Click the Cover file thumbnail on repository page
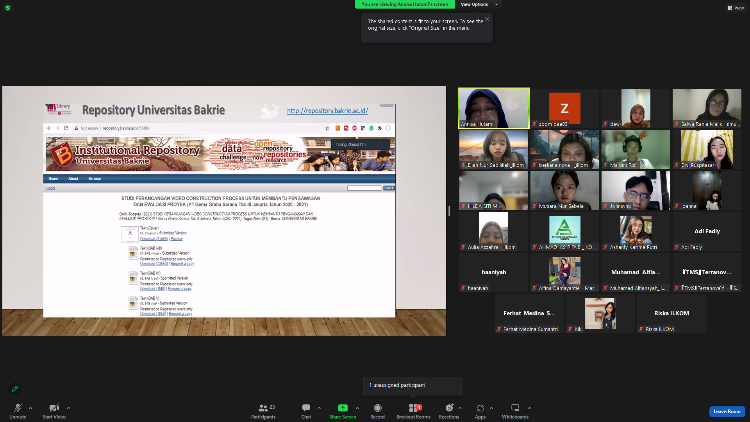Screen dimensions: 750x422 coord(130,234)
